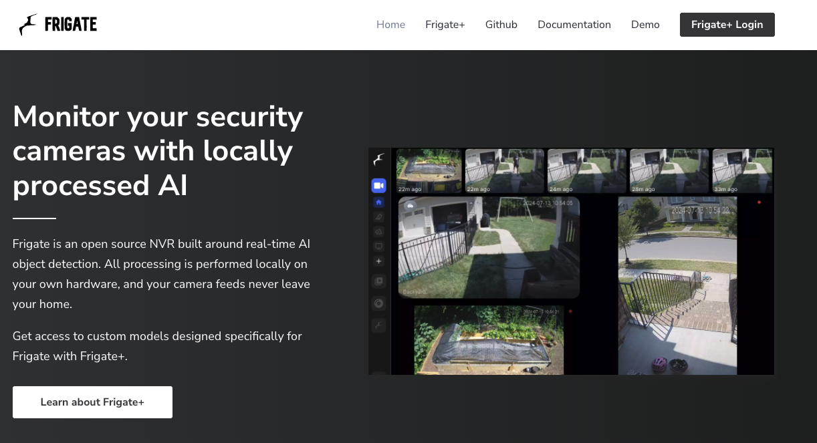Select the home icon in demo sidebar

click(x=378, y=202)
